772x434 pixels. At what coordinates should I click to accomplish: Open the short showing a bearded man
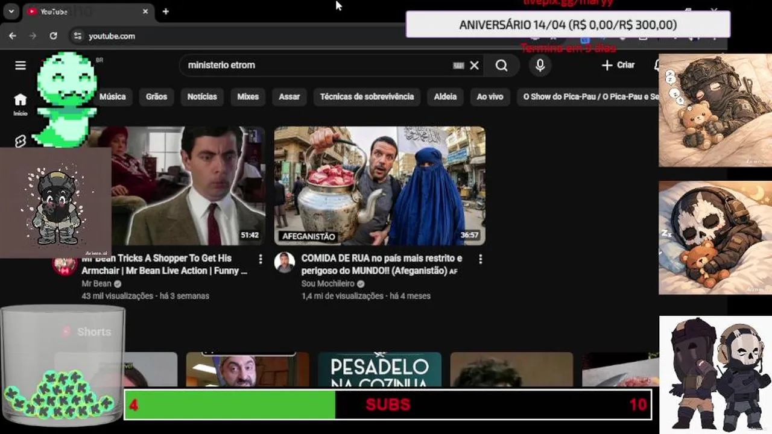[247, 370]
